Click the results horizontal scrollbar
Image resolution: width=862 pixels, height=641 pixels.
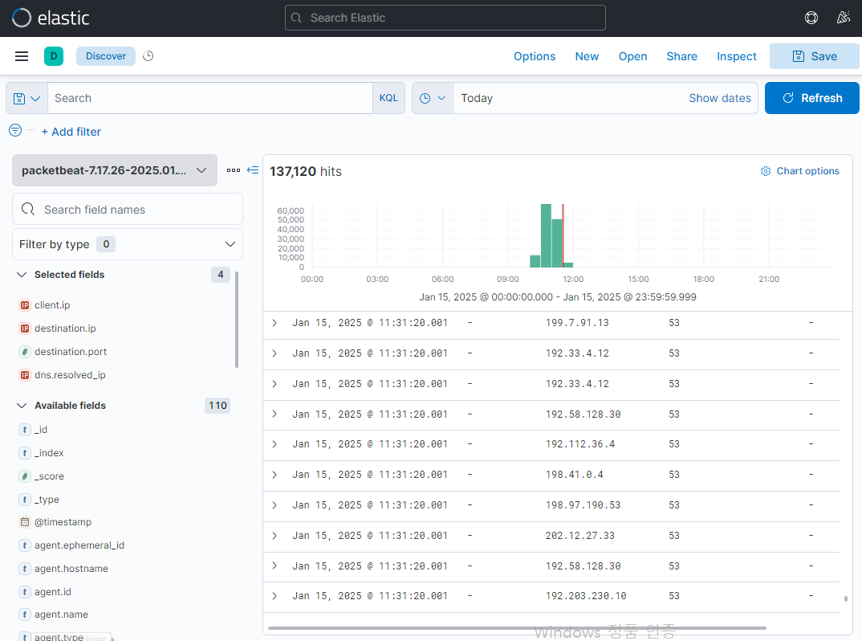click(x=517, y=628)
